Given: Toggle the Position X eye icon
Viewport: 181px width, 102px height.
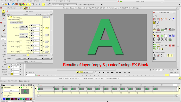Looking at the screenshot, I should (41, 25).
